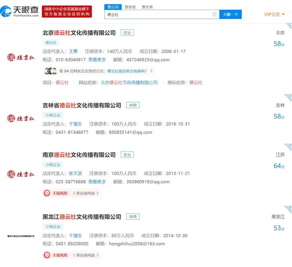
Task: Click the 64分 score of 南京德云社
Action: [x=279, y=166]
